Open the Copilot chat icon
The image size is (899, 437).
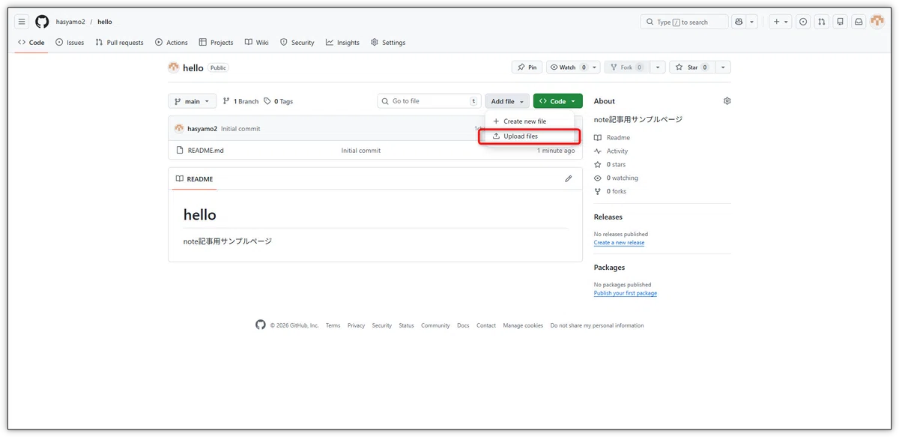[x=739, y=22]
